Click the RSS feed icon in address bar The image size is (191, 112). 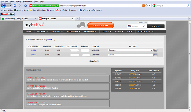point(144,6)
